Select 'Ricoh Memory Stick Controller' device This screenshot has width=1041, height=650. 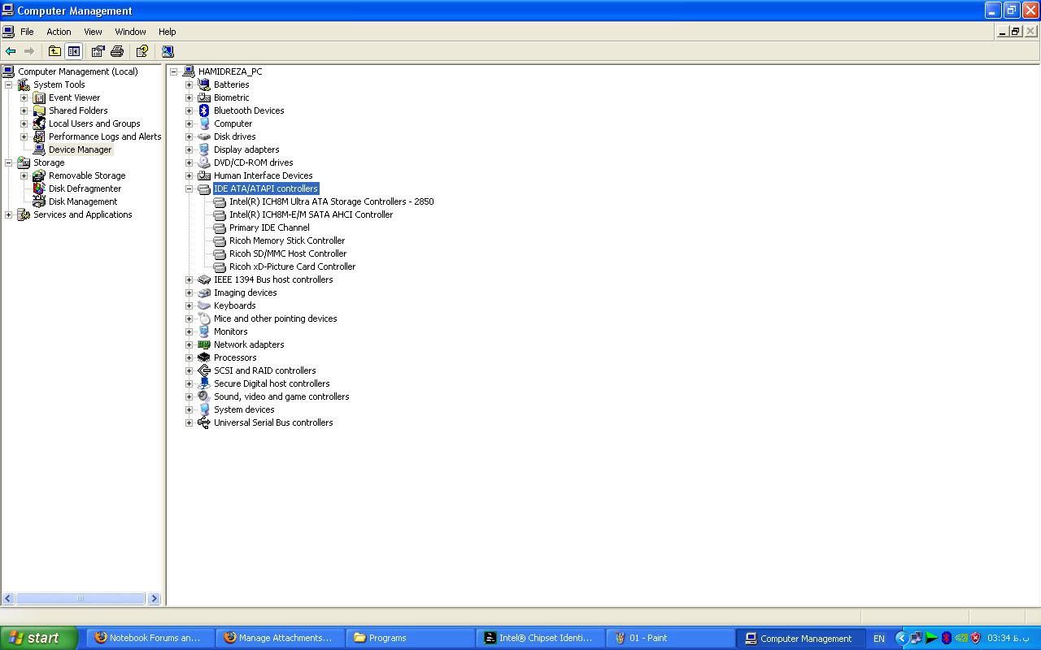click(x=287, y=240)
